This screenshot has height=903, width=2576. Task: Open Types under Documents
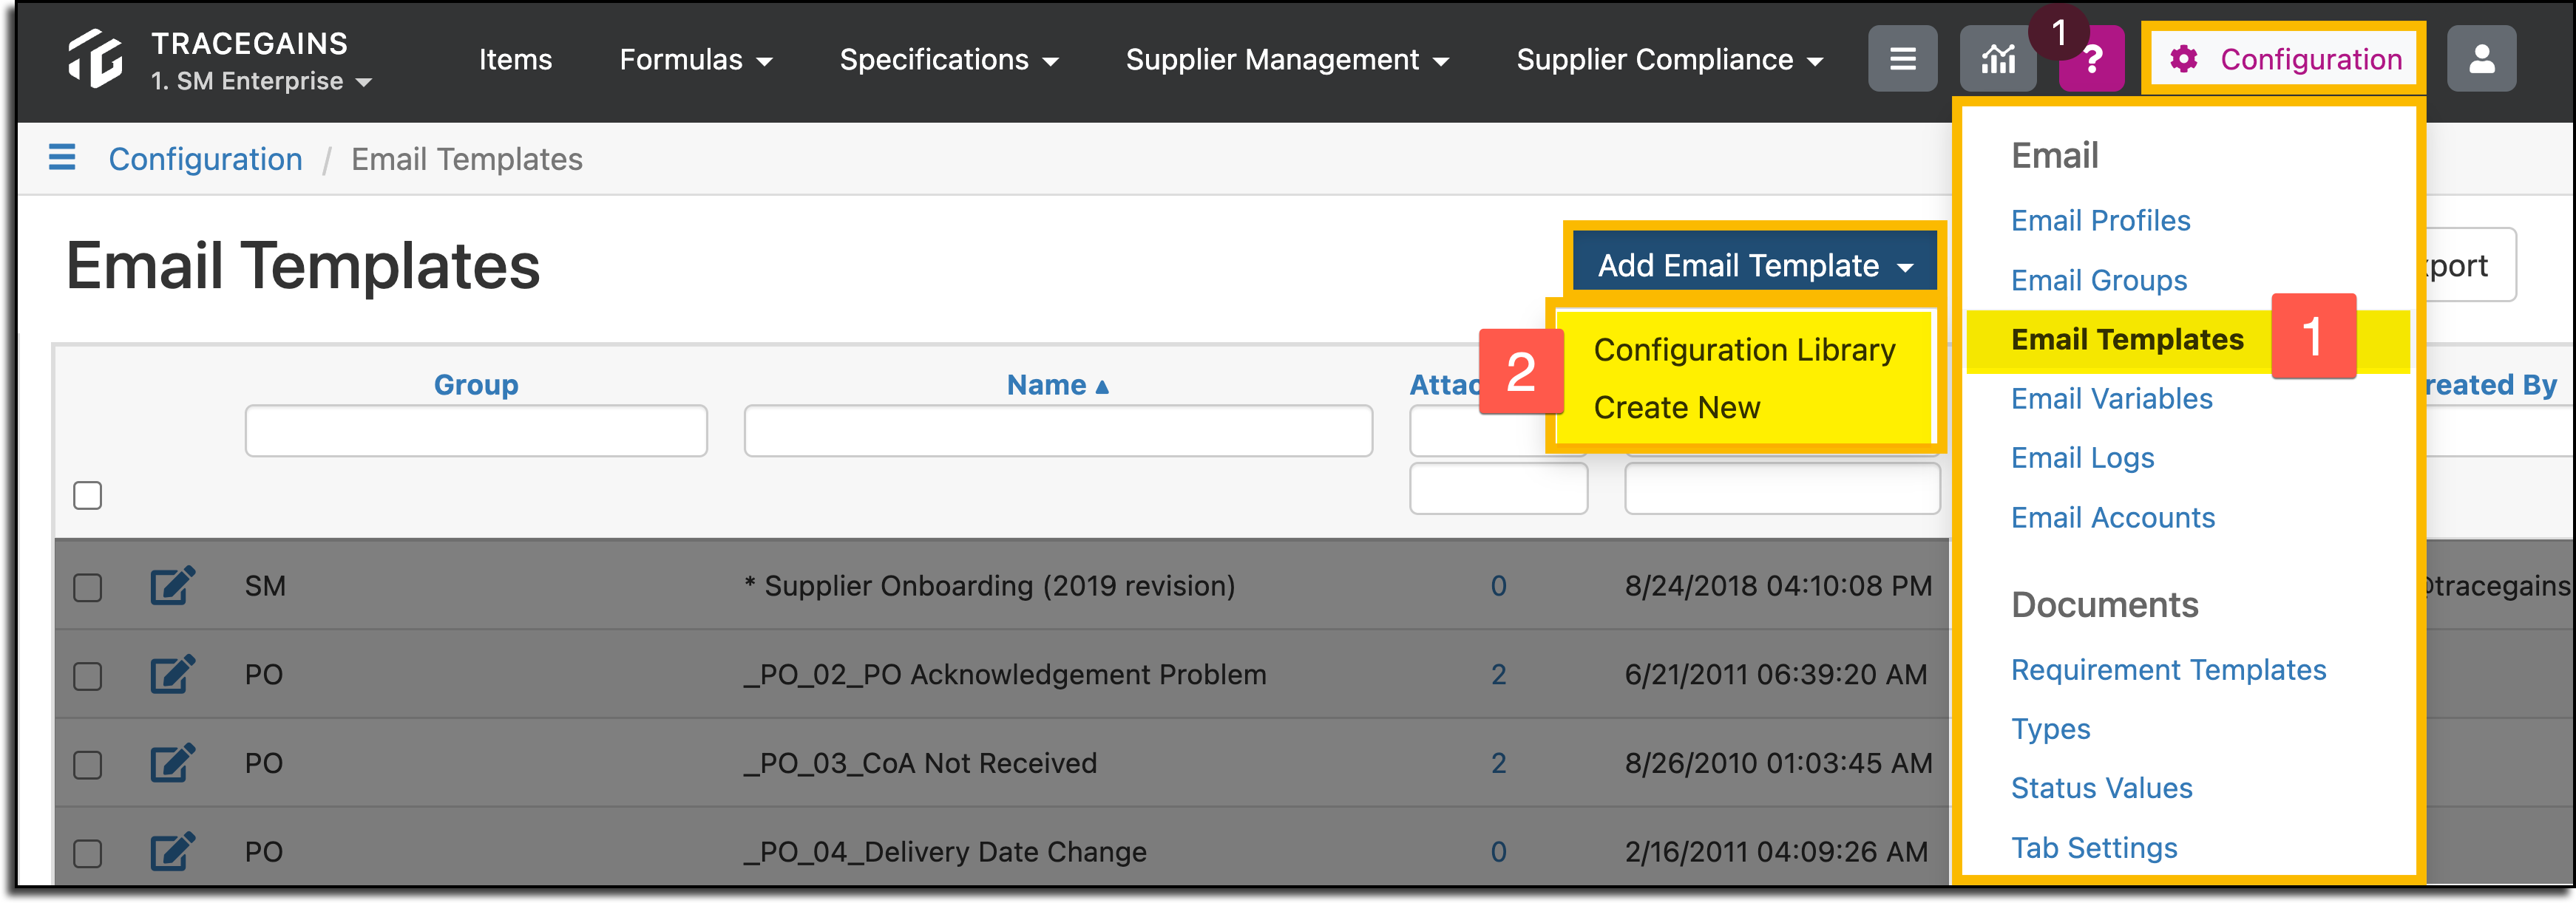point(2050,729)
